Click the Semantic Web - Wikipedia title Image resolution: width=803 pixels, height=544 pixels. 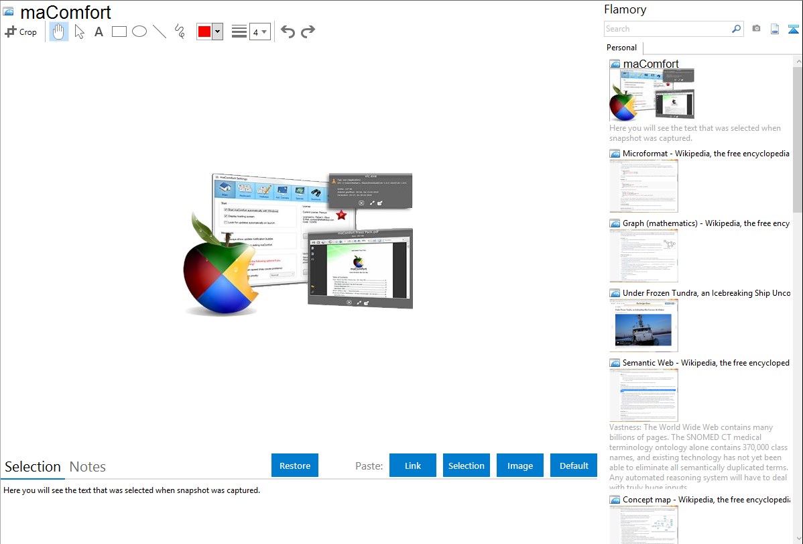(706, 362)
